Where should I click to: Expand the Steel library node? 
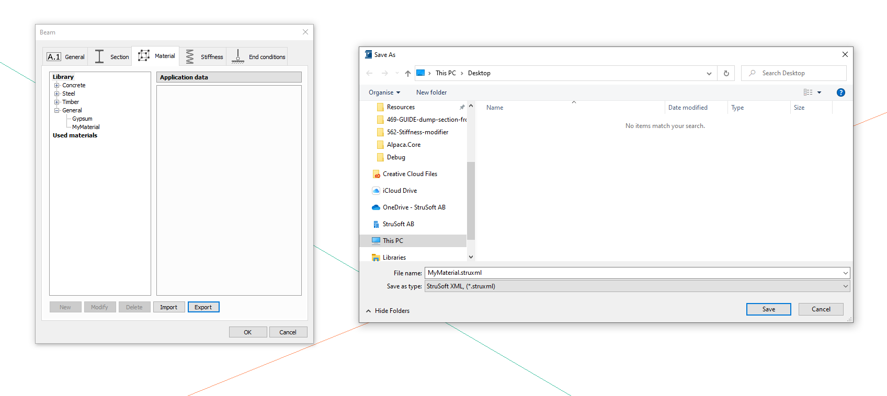(57, 94)
